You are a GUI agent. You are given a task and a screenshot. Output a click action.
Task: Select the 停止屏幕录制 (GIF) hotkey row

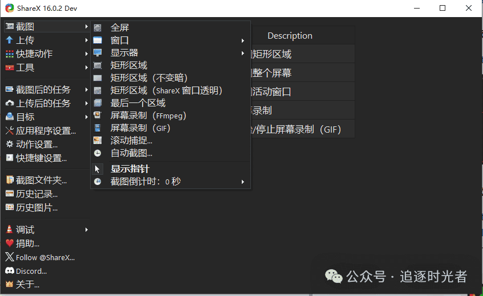pos(302,129)
